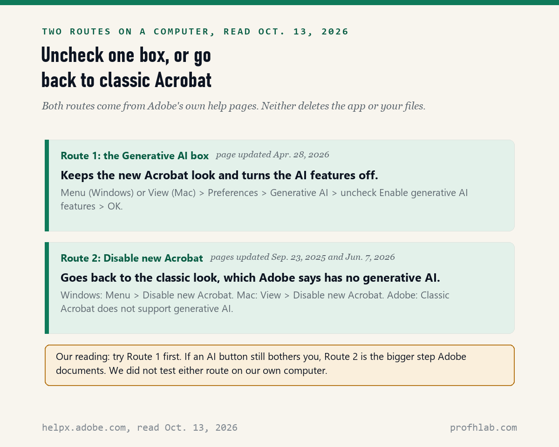Click the 'Route 1: the Generative AI box' heading
Image resolution: width=559 pixels, height=447 pixels.
click(135, 156)
